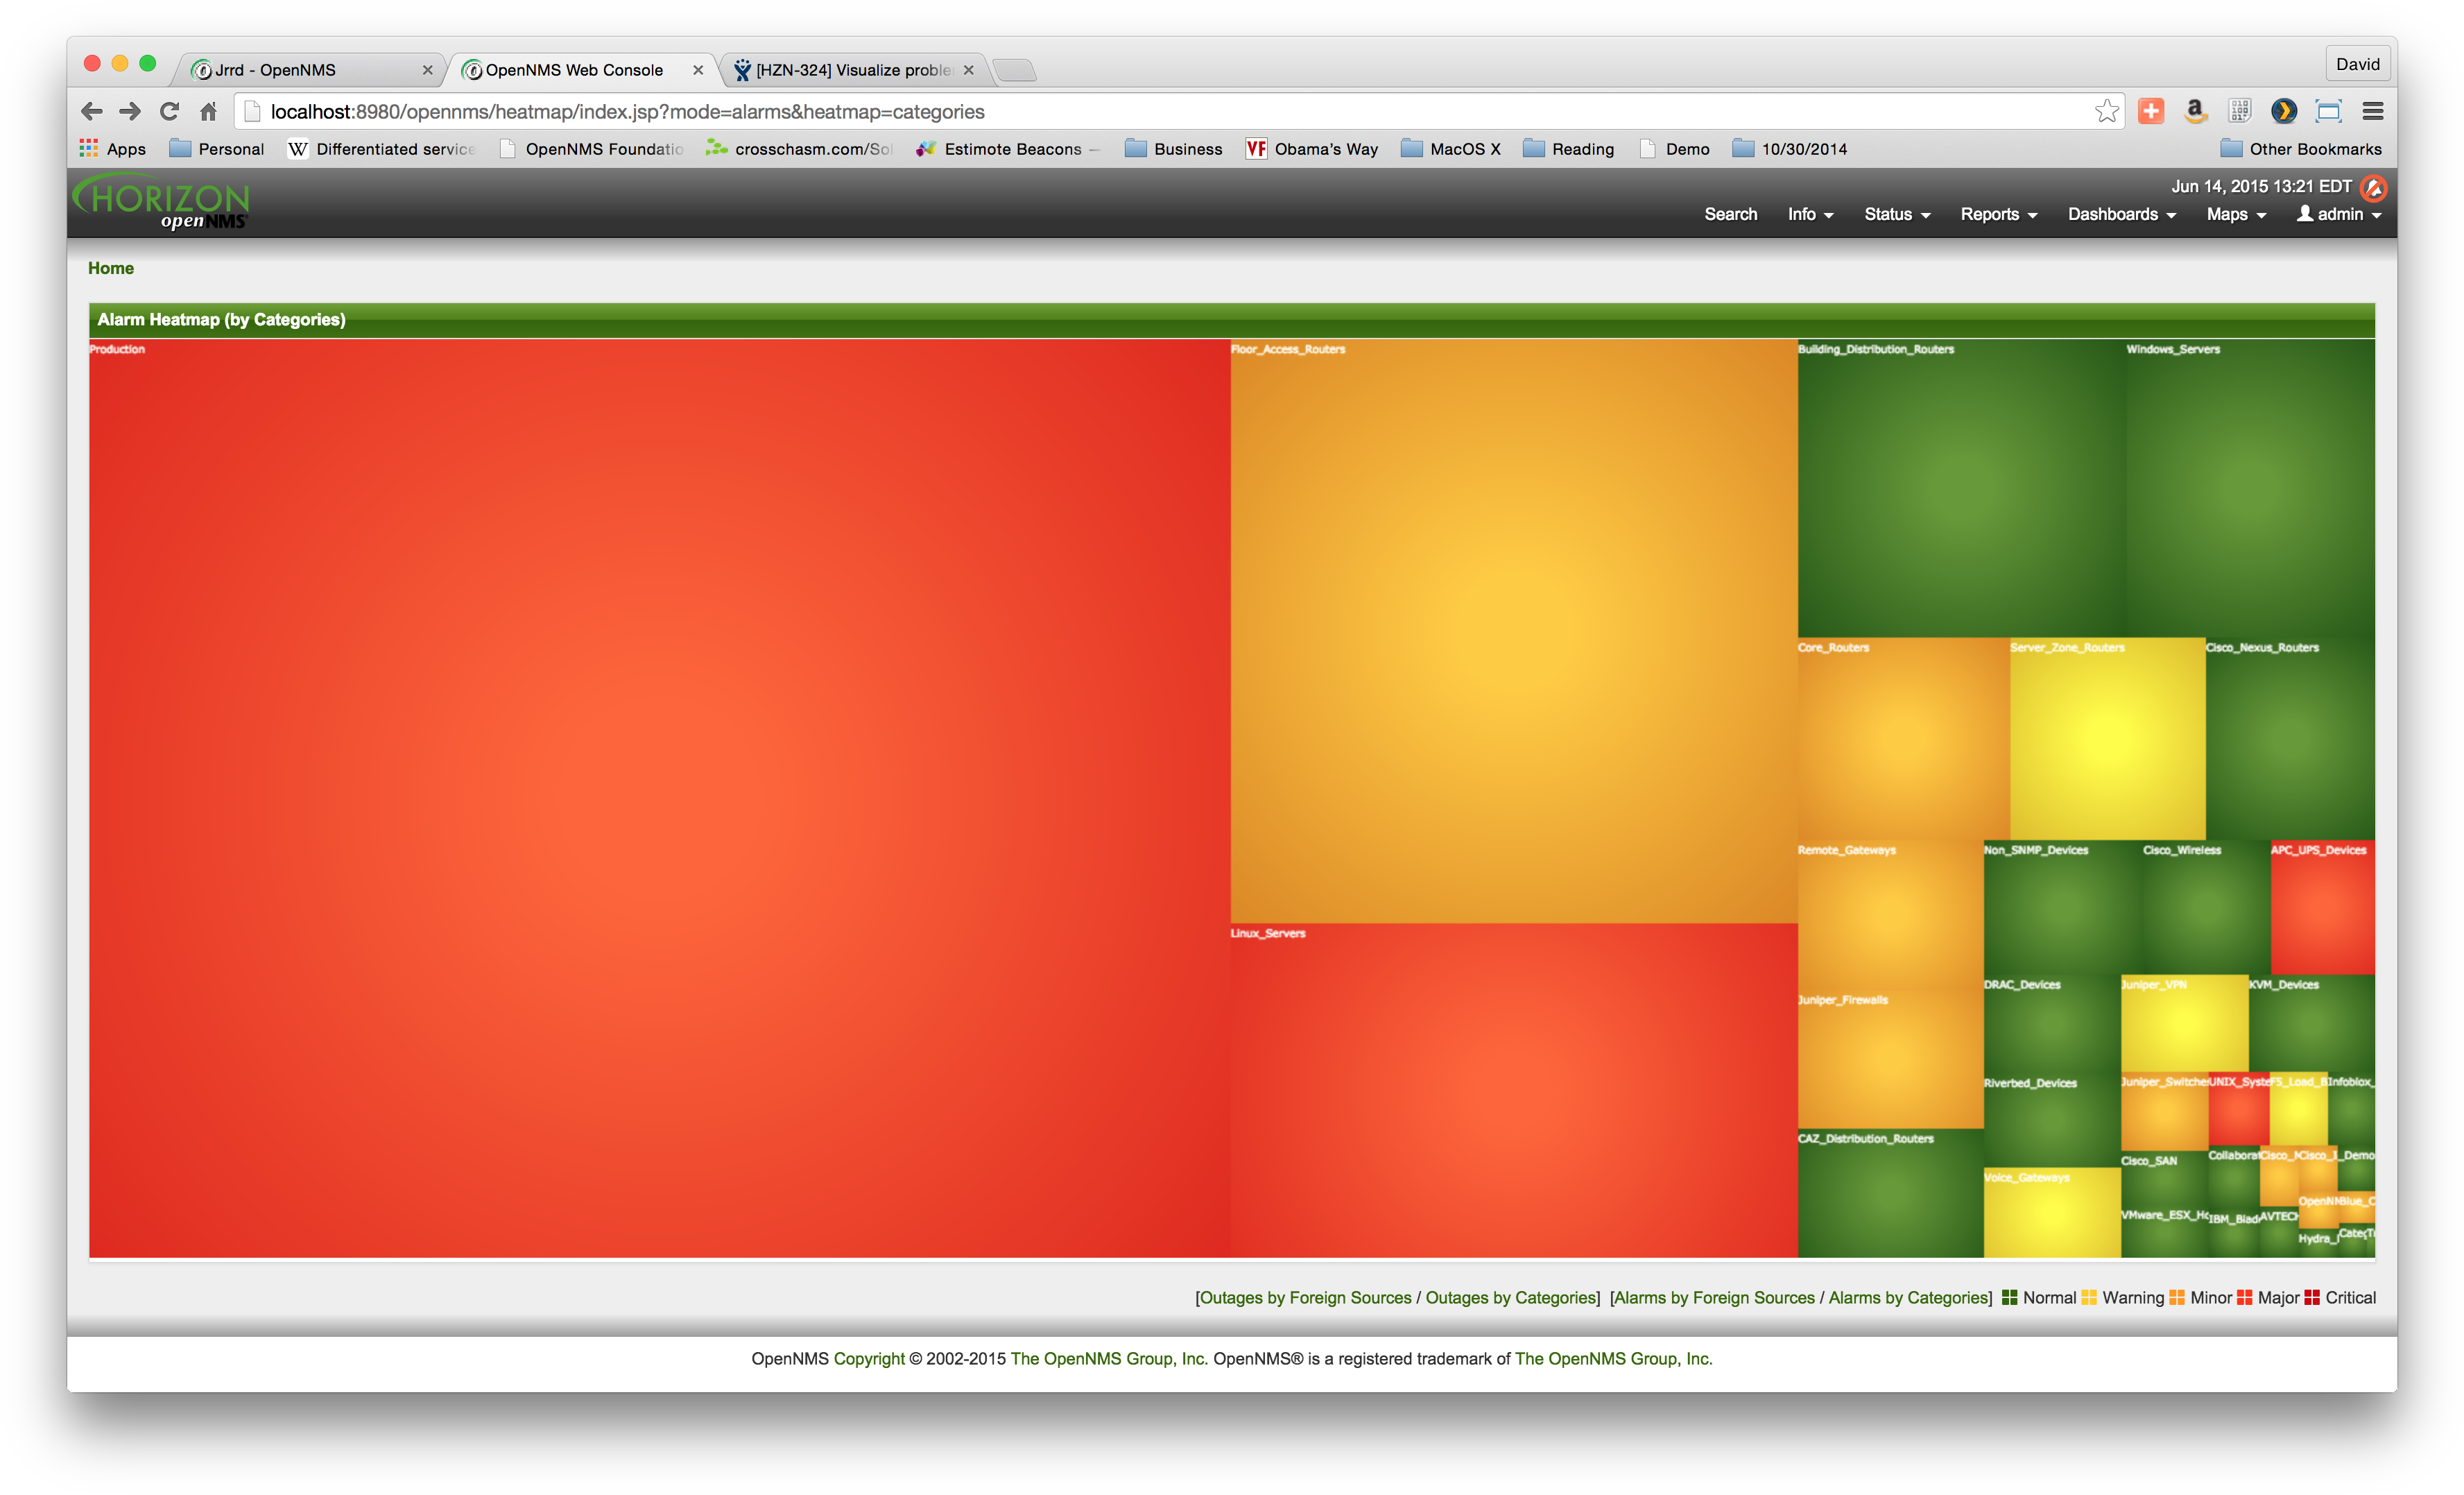Click the Amazon extension icon

pos(2195,111)
